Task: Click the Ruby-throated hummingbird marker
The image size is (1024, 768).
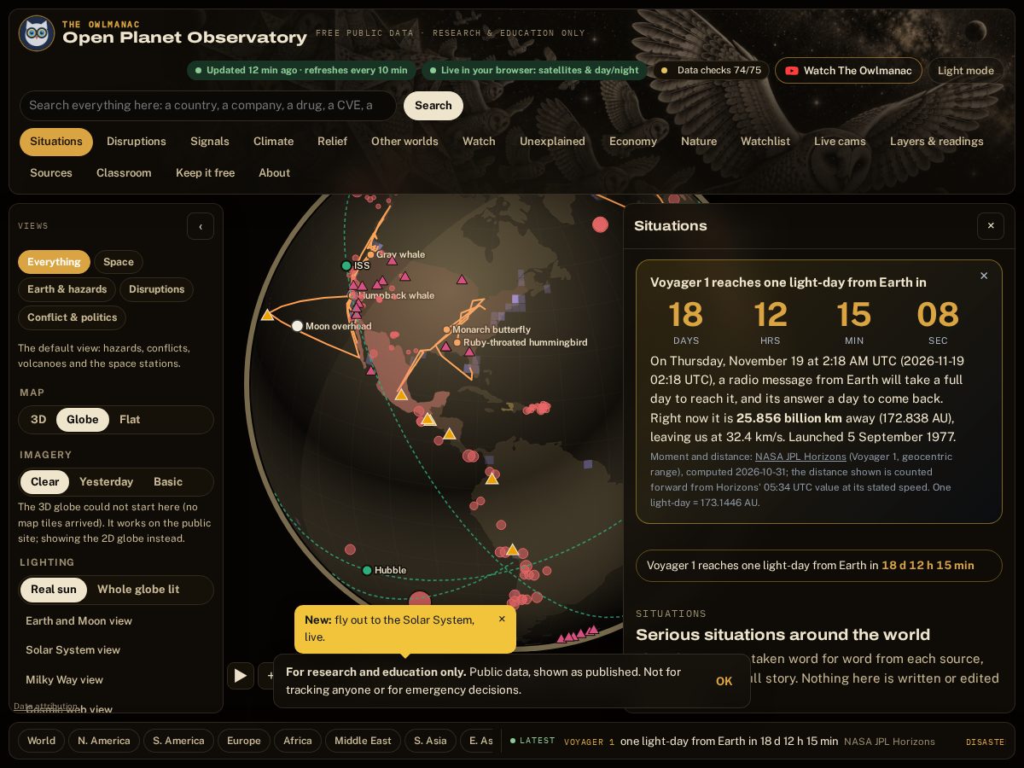Action: [x=457, y=342]
